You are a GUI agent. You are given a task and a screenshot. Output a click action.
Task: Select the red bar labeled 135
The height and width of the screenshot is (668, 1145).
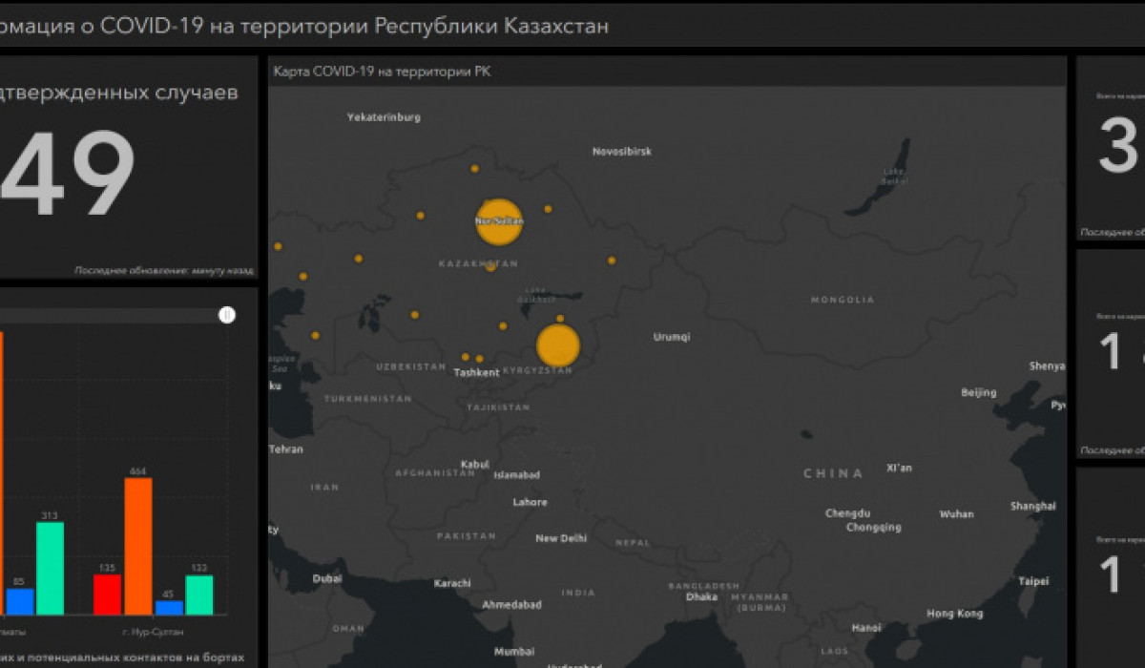[x=107, y=595]
